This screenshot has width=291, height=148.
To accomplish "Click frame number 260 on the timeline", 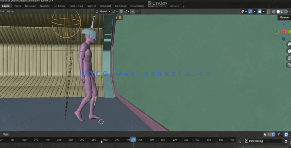I will click(24, 140).
